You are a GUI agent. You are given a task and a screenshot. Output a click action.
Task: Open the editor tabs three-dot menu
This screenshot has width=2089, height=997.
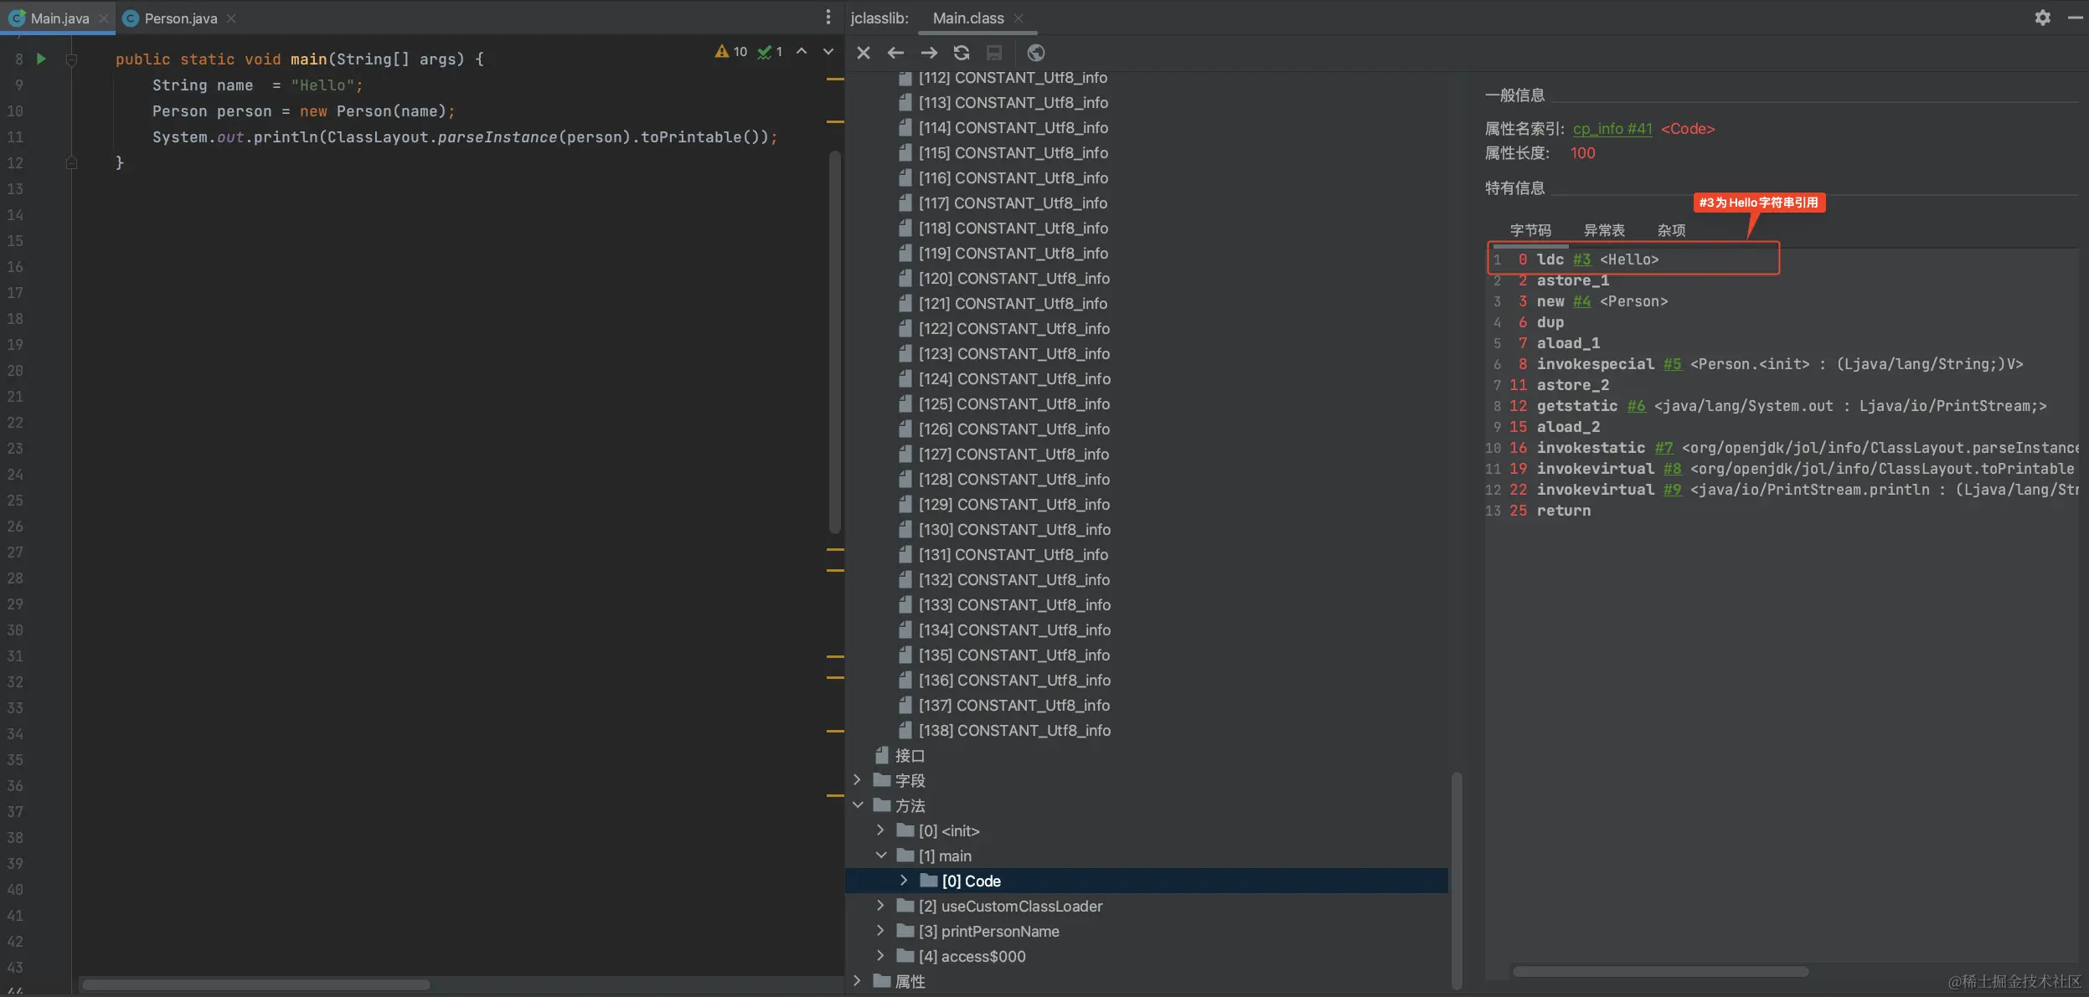828,17
